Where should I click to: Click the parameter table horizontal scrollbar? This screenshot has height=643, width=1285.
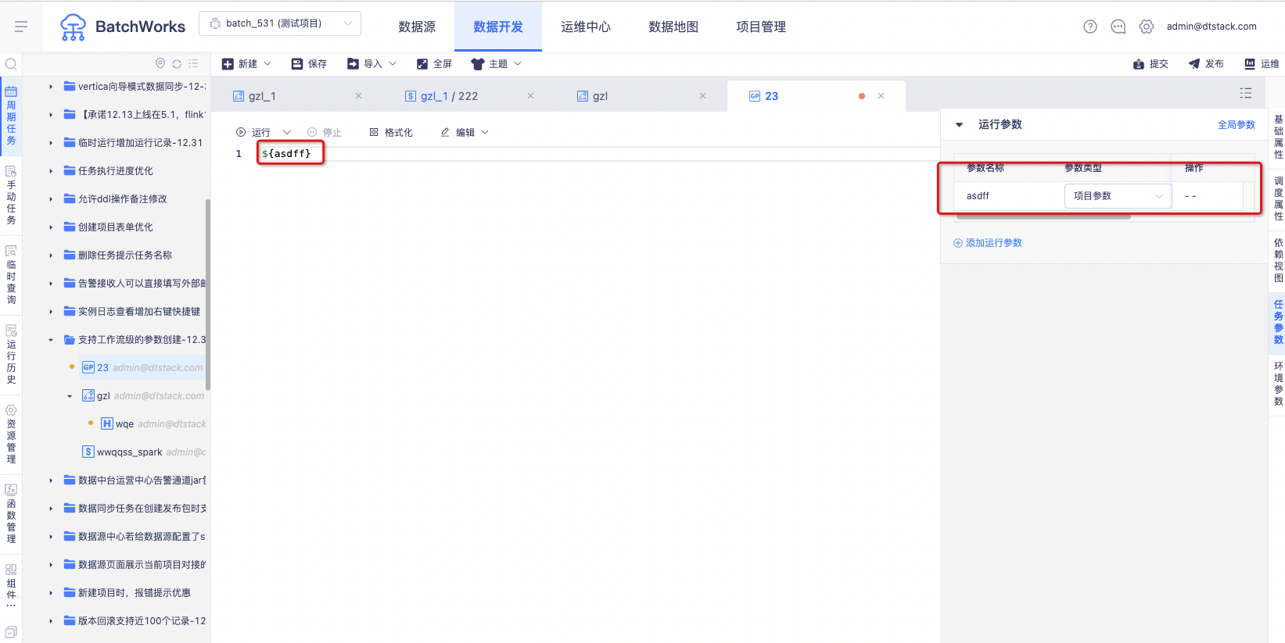click(1043, 216)
